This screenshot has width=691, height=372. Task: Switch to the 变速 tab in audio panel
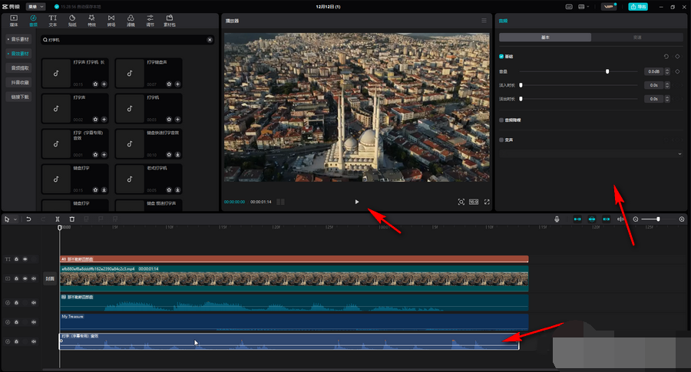click(x=636, y=37)
